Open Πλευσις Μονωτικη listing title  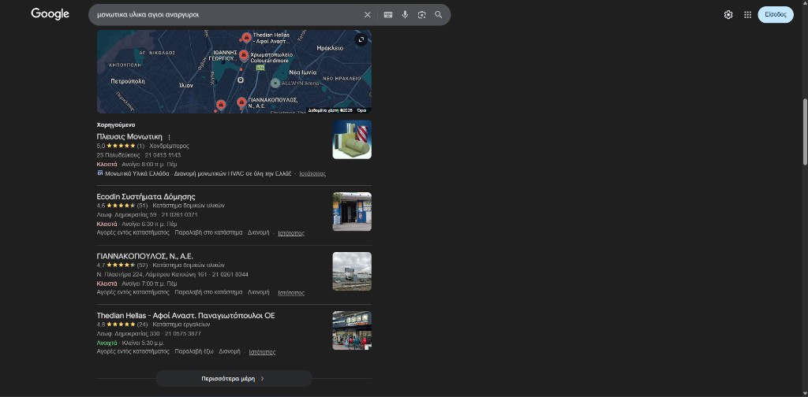pyautogui.click(x=129, y=137)
